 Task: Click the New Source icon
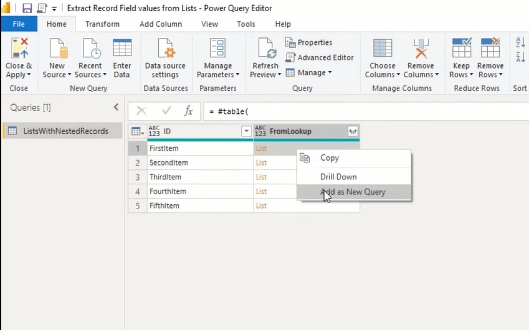pyautogui.click(x=59, y=49)
